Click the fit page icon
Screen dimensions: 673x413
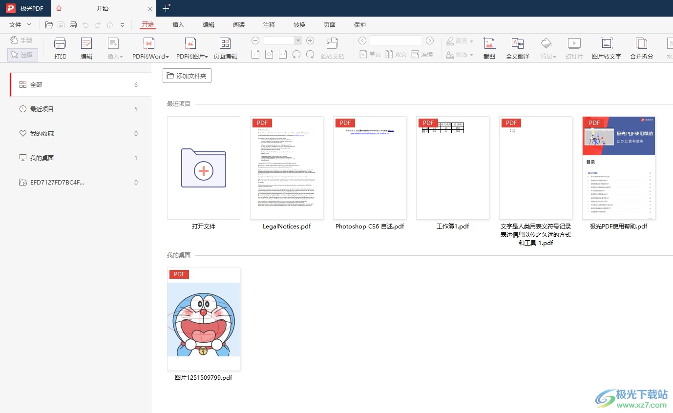(269, 54)
